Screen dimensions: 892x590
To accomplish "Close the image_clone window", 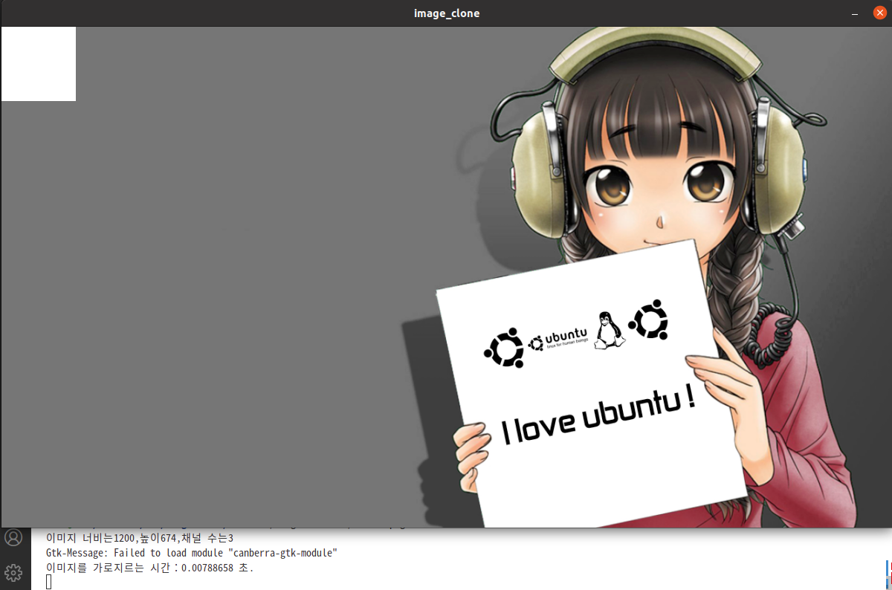I will (880, 13).
